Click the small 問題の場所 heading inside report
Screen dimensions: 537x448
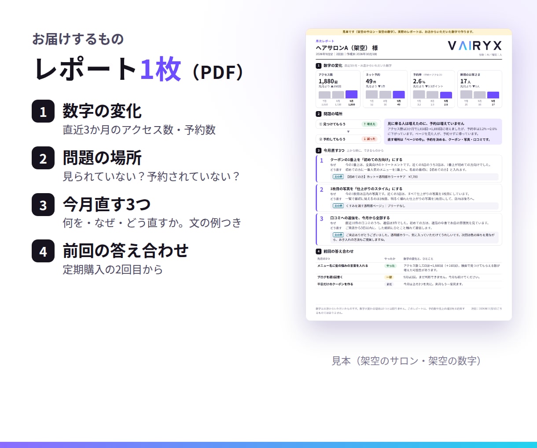[333, 114]
